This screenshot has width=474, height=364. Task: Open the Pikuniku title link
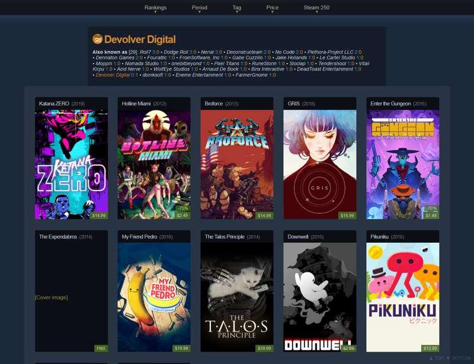click(379, 237)
